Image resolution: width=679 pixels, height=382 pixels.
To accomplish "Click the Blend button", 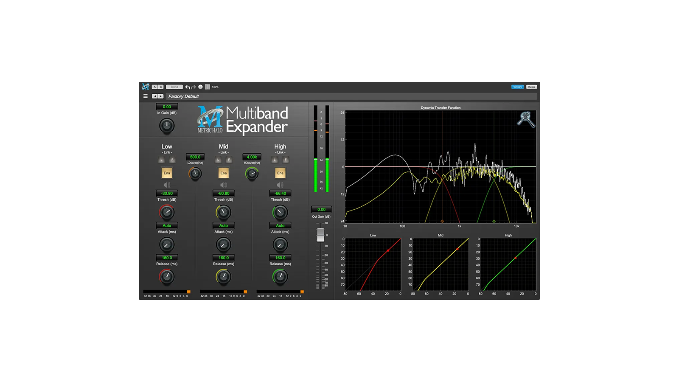I will point(174,87).
